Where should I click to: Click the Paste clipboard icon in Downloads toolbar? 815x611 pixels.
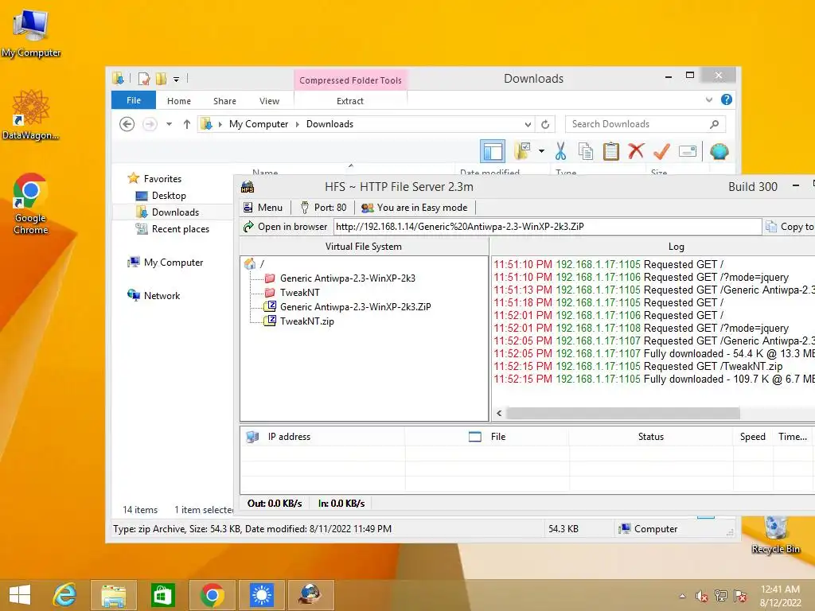(x=610, y=151)
